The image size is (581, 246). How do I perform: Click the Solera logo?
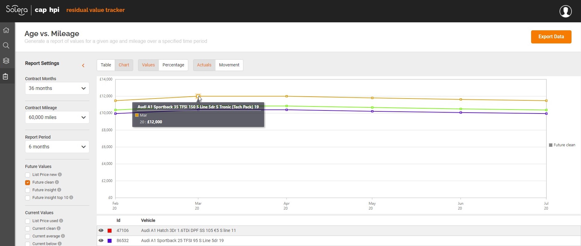click(x=17, y=10)
